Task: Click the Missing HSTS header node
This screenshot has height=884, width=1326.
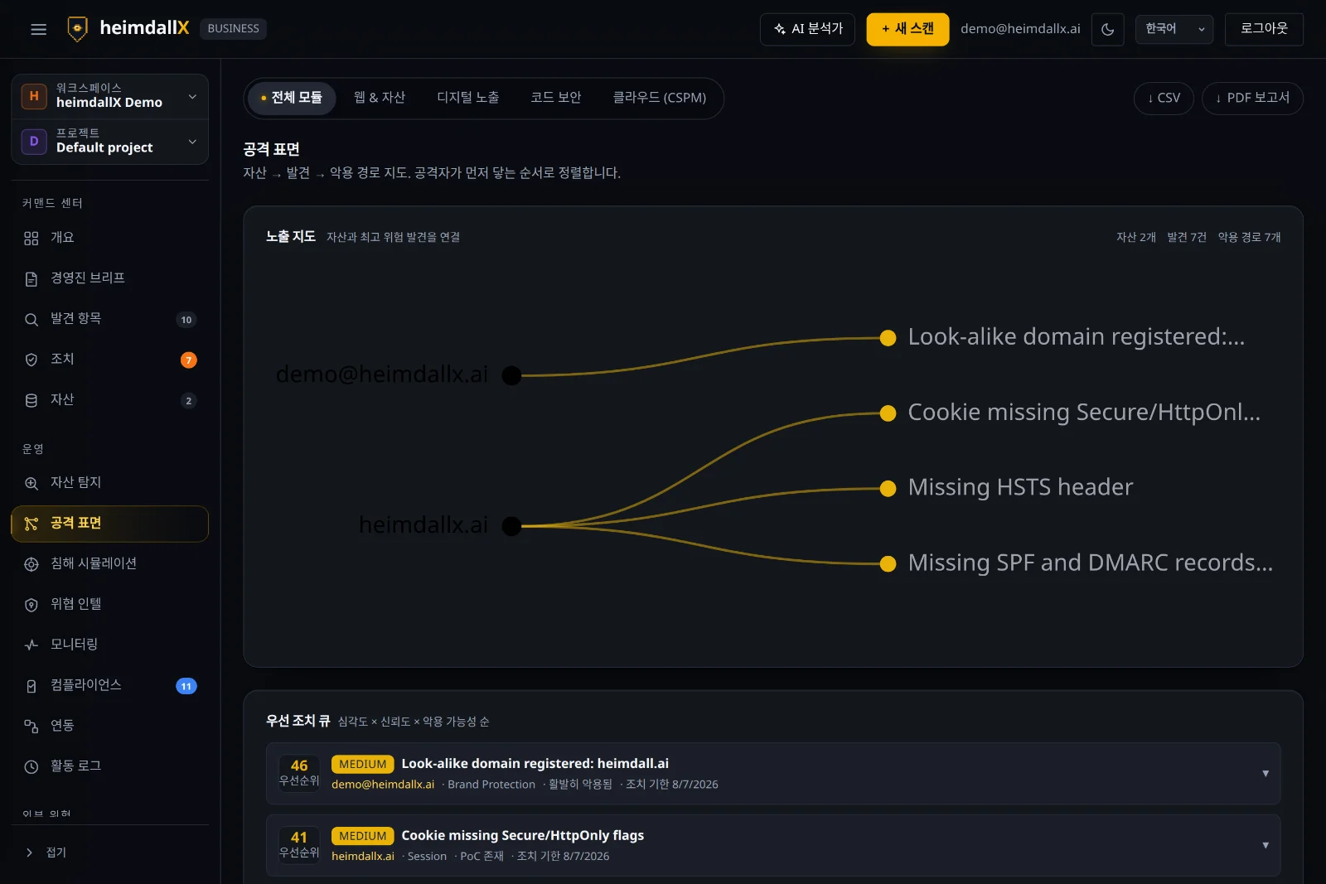Action: click(x=888, y=489)
